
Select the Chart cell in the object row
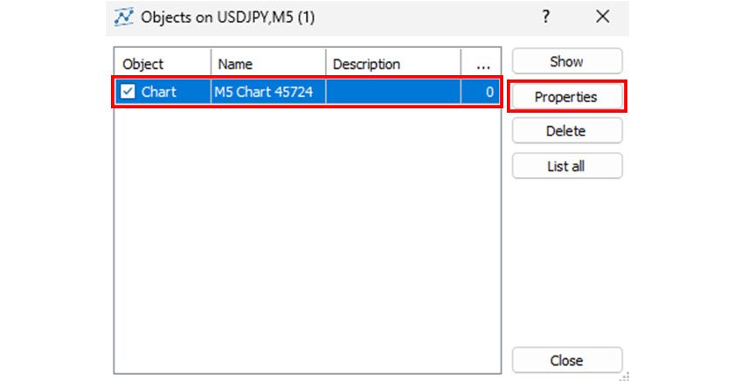pyautogui.click(x=159, y=92)
